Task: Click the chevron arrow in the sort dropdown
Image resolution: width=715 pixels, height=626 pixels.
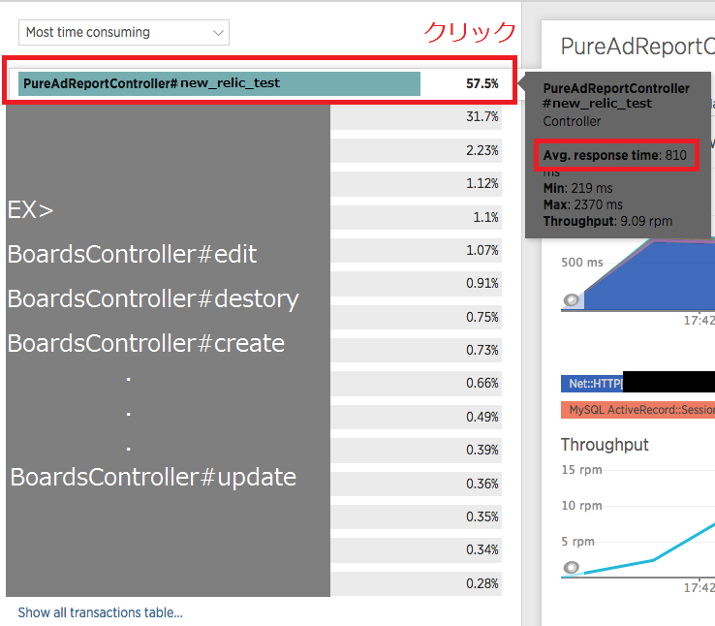Action: (x=217, y=32)
